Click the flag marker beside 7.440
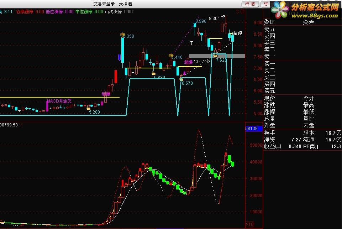This screenshot has height=229, width=342. [171, 56]
